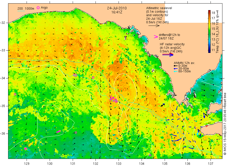The height and width of the screenshot is (167, 228).
Task: Click the longitude axis label 131
Action: click(x=73, y=164)
